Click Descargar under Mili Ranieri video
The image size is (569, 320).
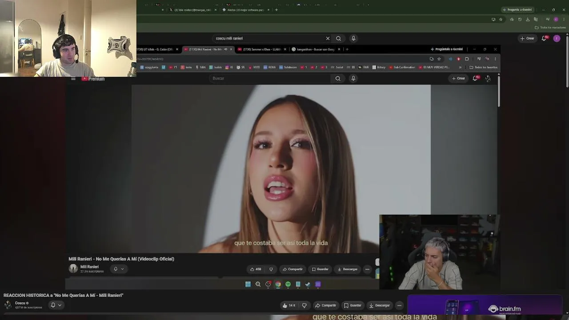(x=348, y=269)
